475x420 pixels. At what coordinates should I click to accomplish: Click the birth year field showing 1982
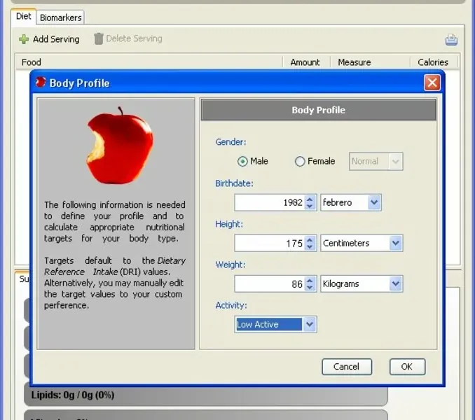pos(270,202)
